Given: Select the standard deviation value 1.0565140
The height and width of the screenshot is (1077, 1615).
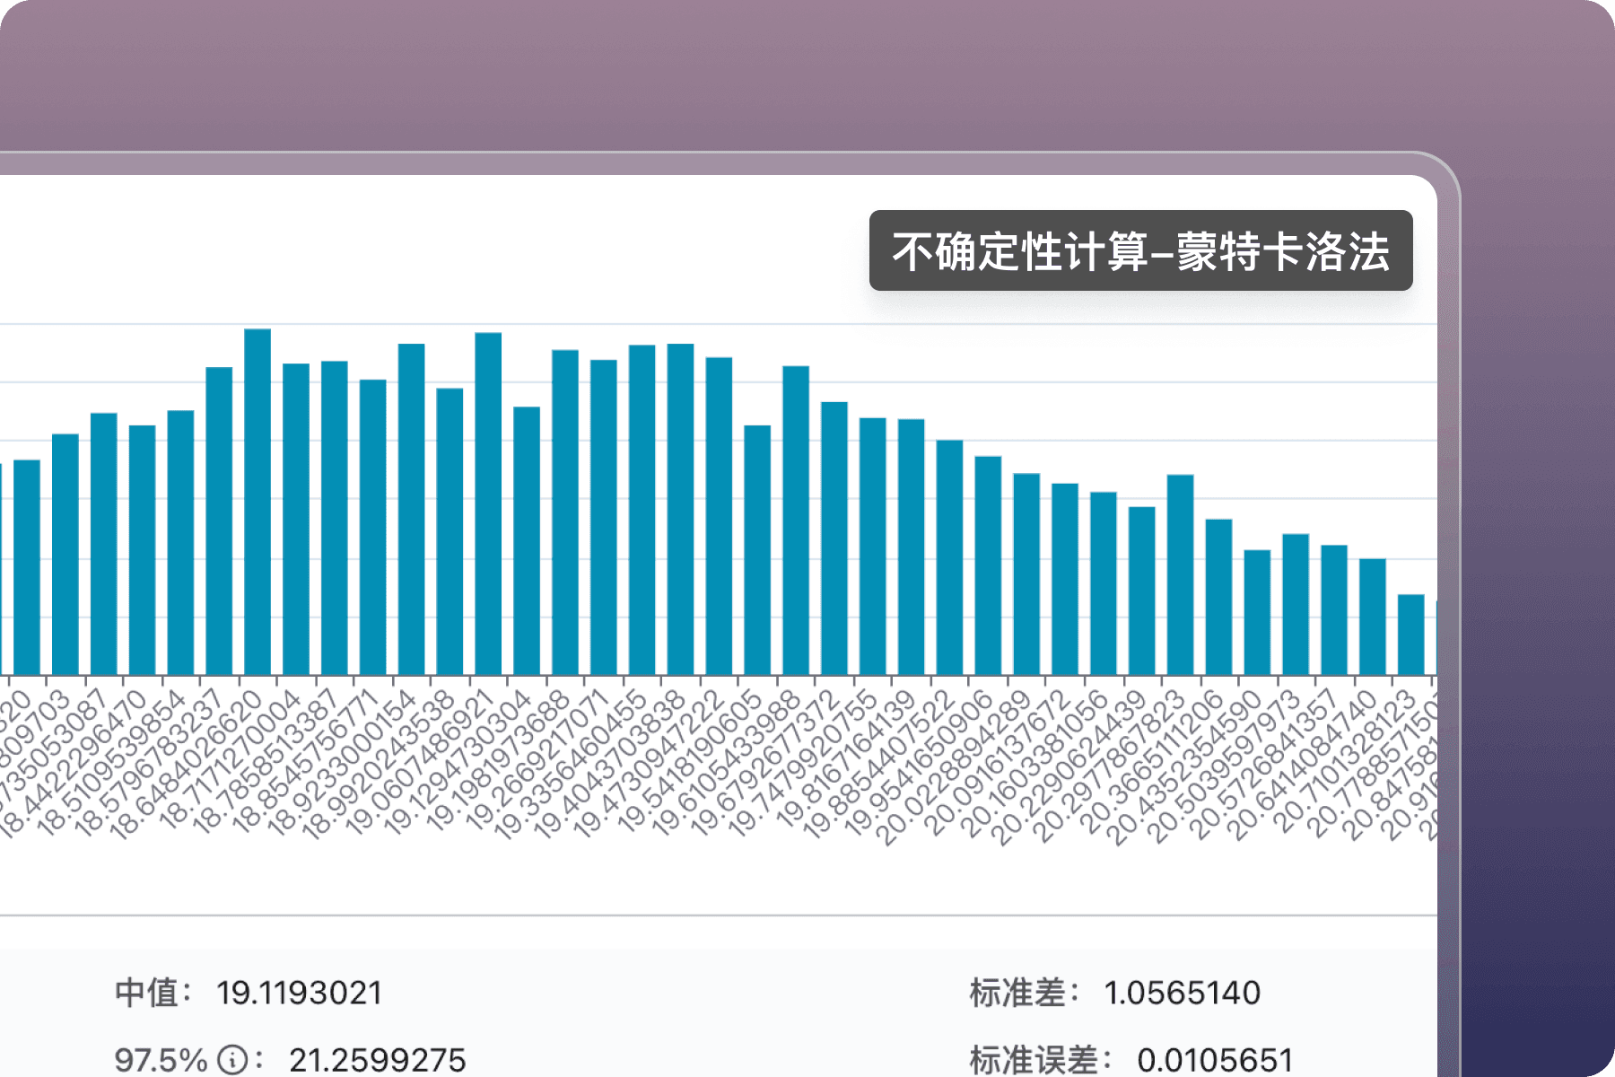Looking at the screenshot, I should (1182, 993).
